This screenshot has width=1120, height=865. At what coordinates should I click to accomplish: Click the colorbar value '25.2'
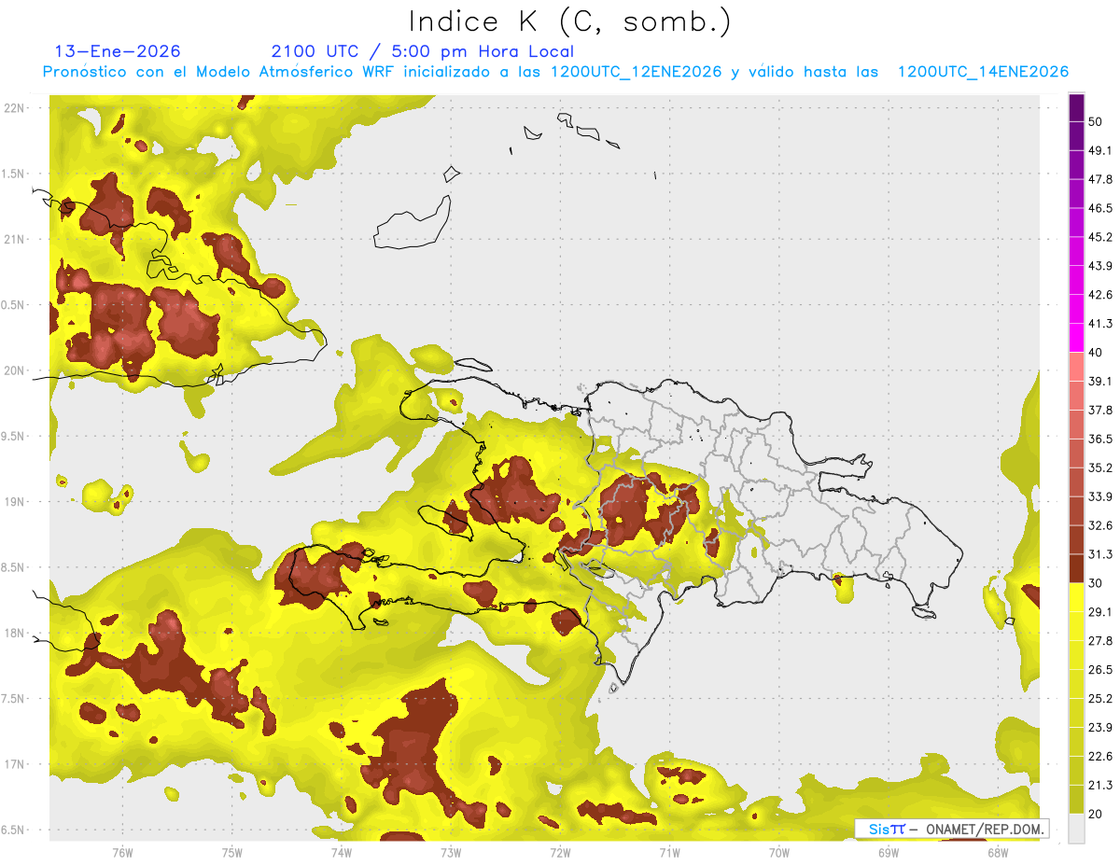pos(1100,699)
